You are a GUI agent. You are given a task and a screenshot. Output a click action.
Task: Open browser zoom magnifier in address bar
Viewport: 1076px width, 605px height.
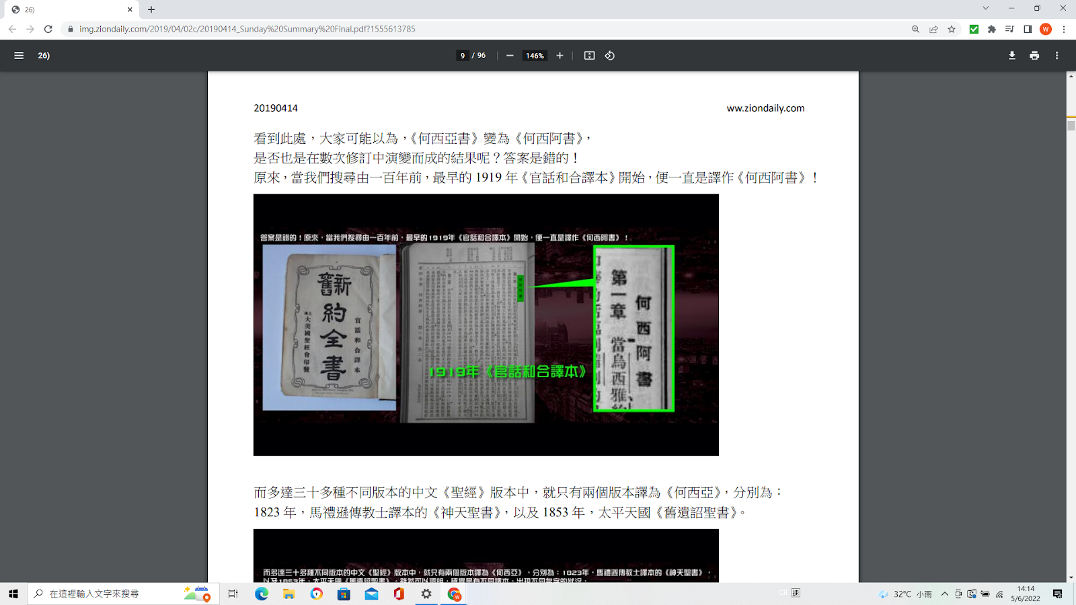(x=915, y=29)
